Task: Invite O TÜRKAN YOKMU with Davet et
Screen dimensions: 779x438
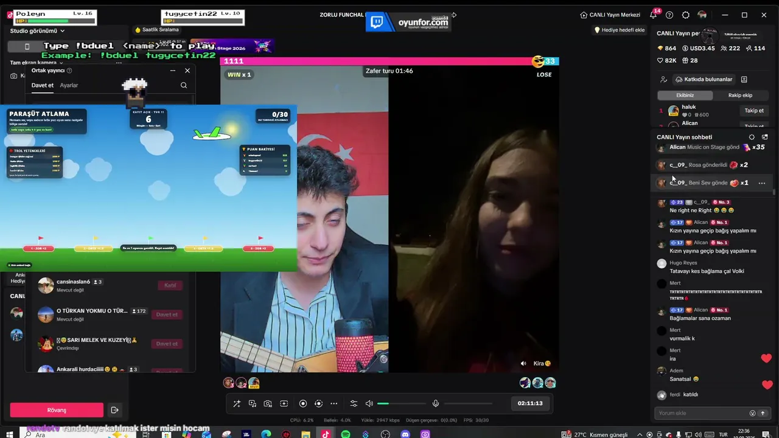Action: [167, 315]
